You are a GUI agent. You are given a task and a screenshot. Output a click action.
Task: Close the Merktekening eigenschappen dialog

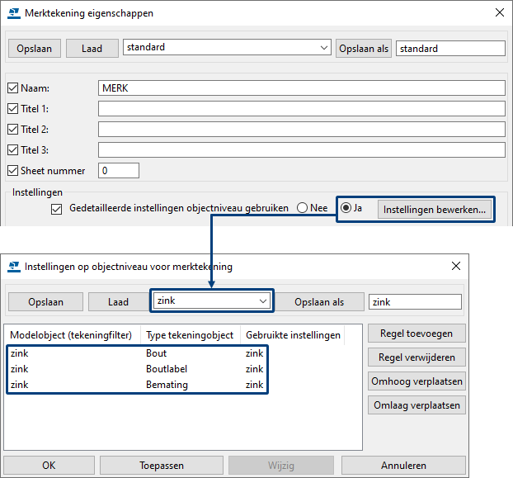pos(499,13)
